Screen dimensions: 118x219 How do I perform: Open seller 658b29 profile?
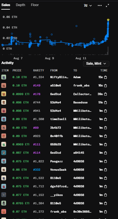55,144
